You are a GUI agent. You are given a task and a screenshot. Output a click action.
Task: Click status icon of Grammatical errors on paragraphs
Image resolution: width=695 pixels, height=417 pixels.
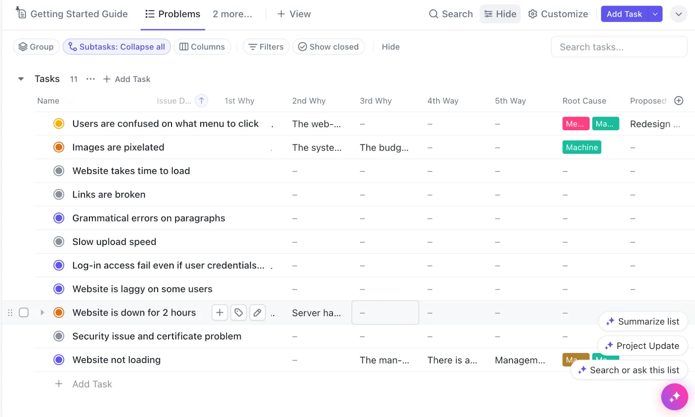59,218
